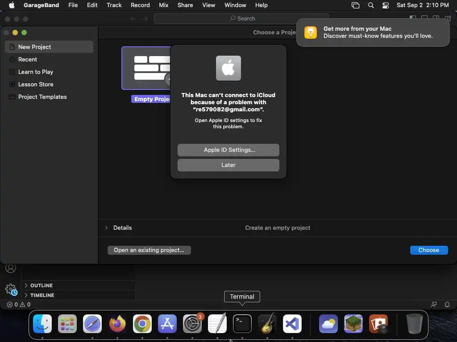Screen dimensions: 457x342
Task: Open the Get more from your Mac notification
Action: tap(373, 32)
